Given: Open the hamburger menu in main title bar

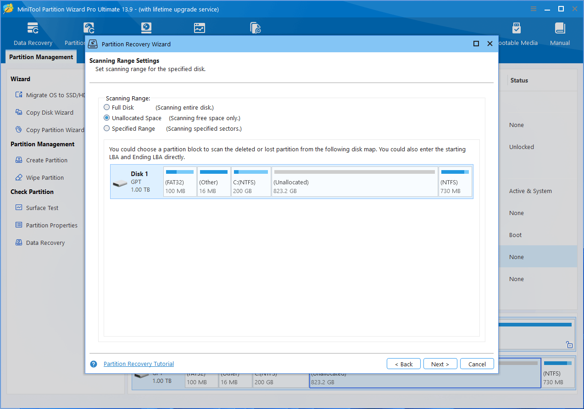Looking at the screenshot, I should [x=534, y=9].
